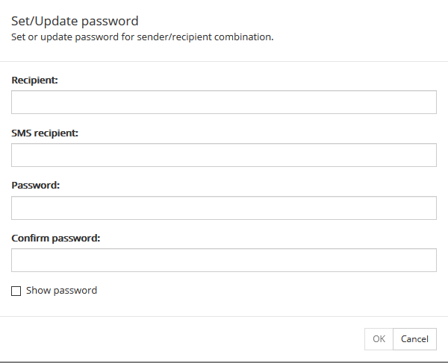The width and height of the screenshot is (448, 363).
Task: Click the dialog's bottom border line
Action: 224,362
